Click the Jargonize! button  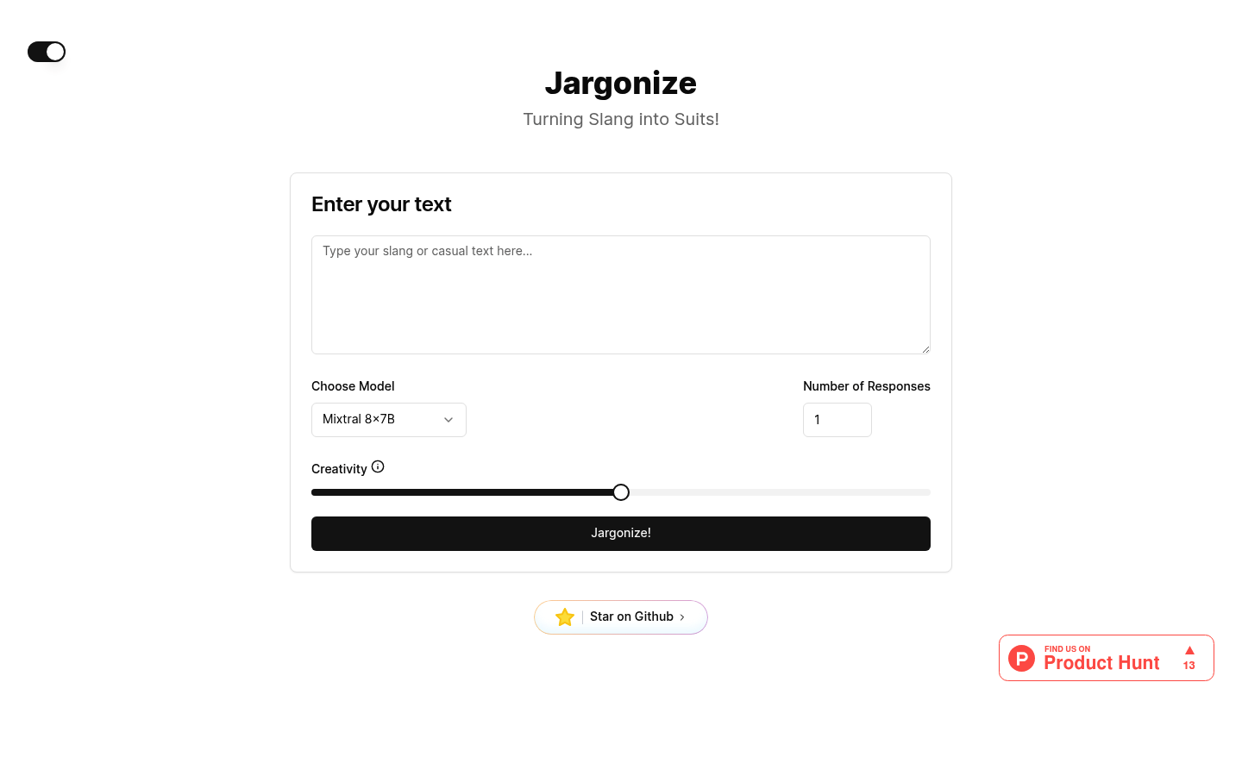pos(621,533)
